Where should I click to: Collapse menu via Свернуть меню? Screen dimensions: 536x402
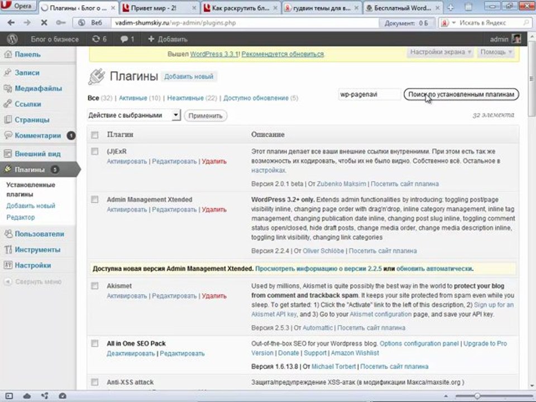[x=33, y=281]
